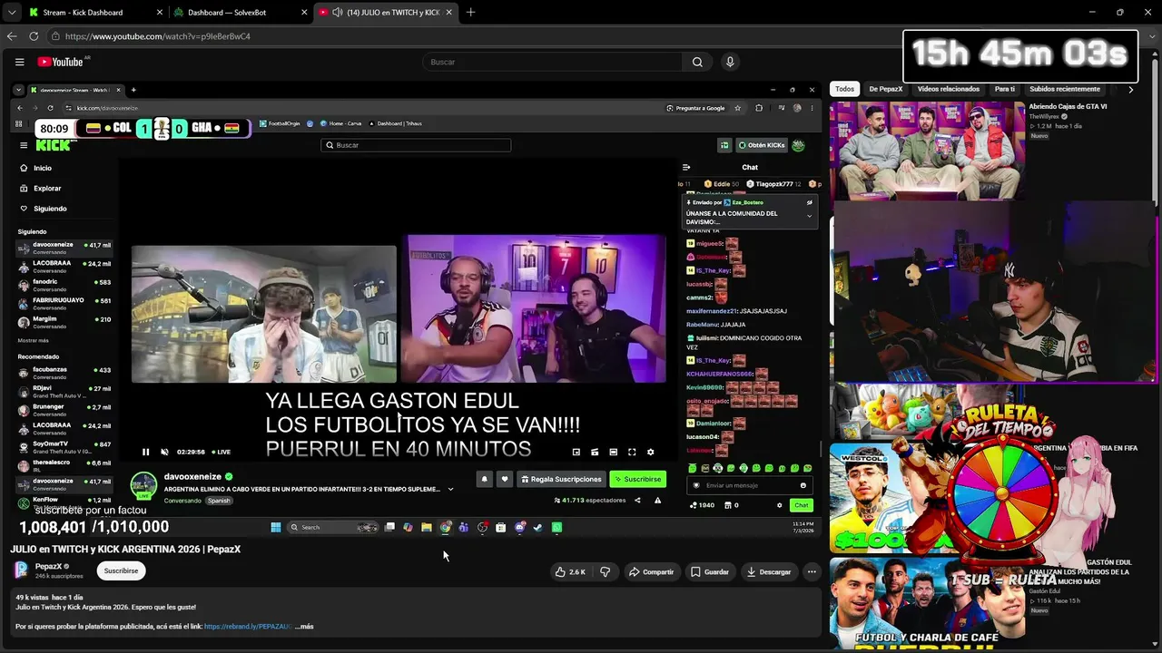Open more actions three-dot menu
This screenshot has height=653, width=1162.
pyautogui.click(x=812, y=571)
